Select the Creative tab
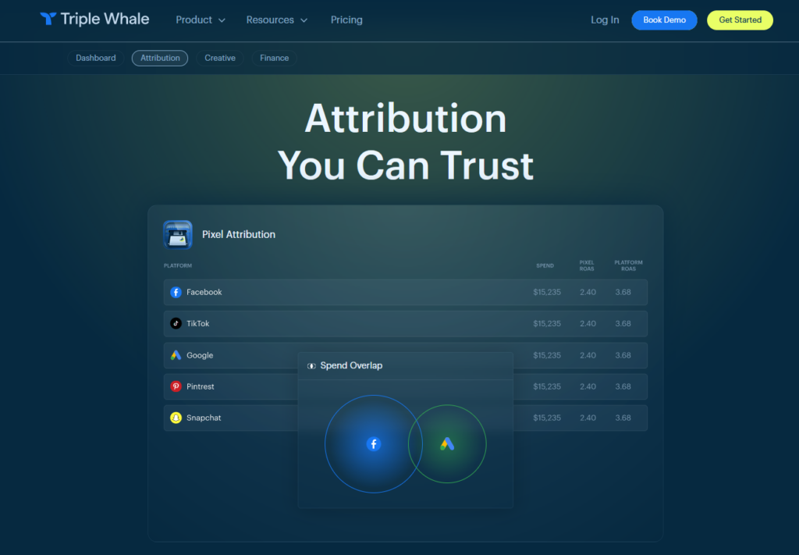This screenshot has height=555, width=799. [x=220, y=58]
